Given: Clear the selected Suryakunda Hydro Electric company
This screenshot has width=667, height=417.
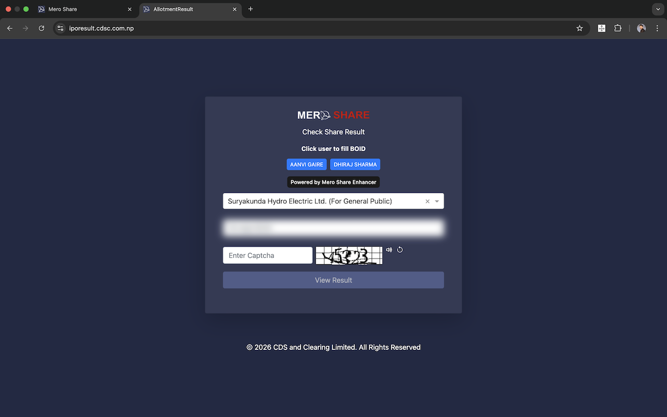Looking at the screenshot, I should click(x=427, y=201).
